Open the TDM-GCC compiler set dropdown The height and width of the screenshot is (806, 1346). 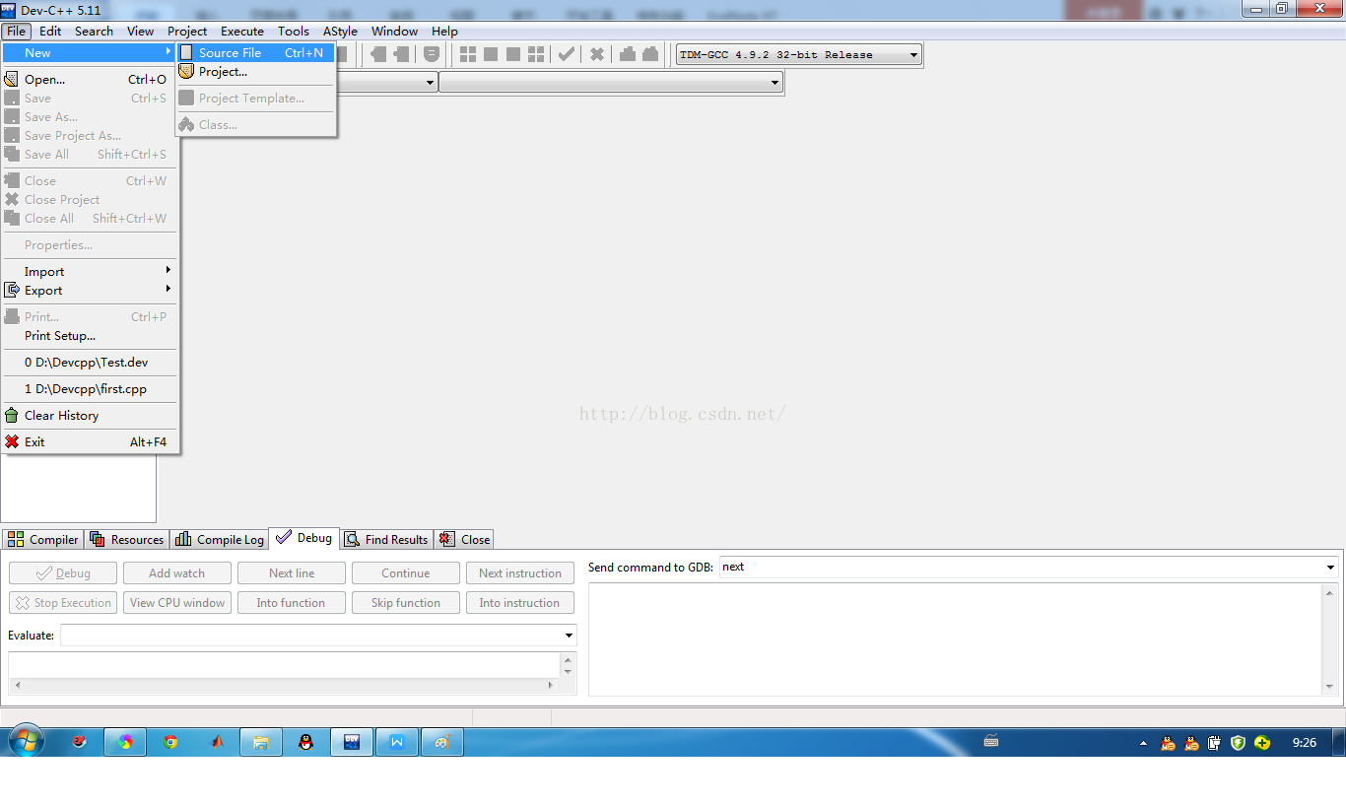pyautogui.click(x=913, y=55)
